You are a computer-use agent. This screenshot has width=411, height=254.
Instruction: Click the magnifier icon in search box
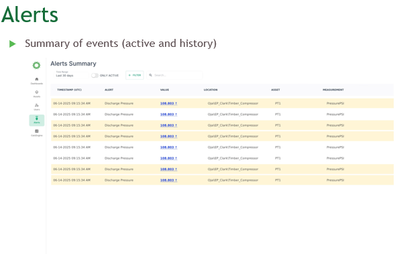coord(150,75)
